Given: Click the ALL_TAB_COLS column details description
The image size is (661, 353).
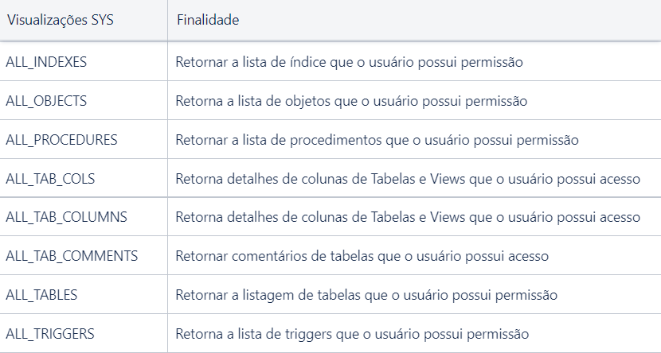Looking at the screenshot, I should pos(408,179).
